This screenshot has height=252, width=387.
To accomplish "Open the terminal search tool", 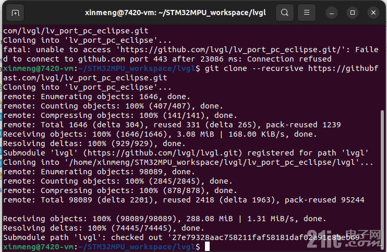I will [285, 13].
